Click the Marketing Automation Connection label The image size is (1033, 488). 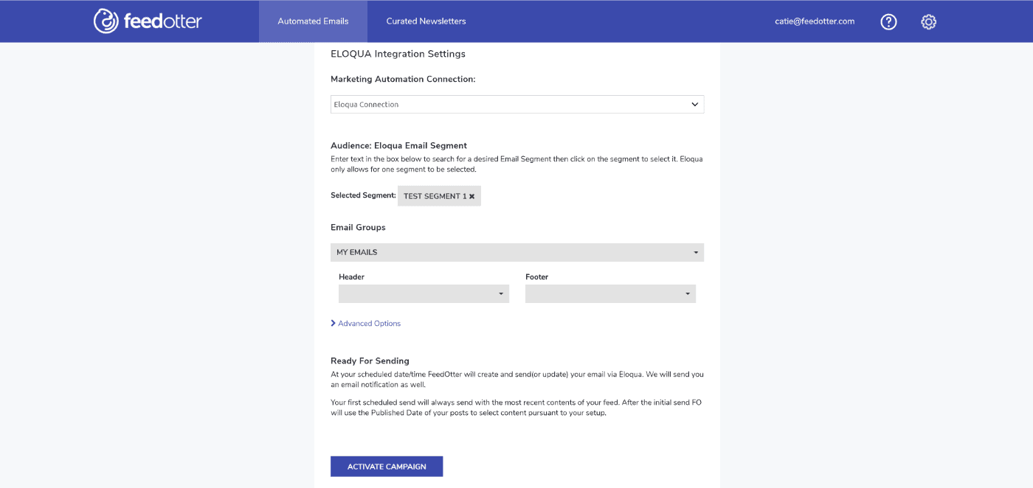coord(403,80)
